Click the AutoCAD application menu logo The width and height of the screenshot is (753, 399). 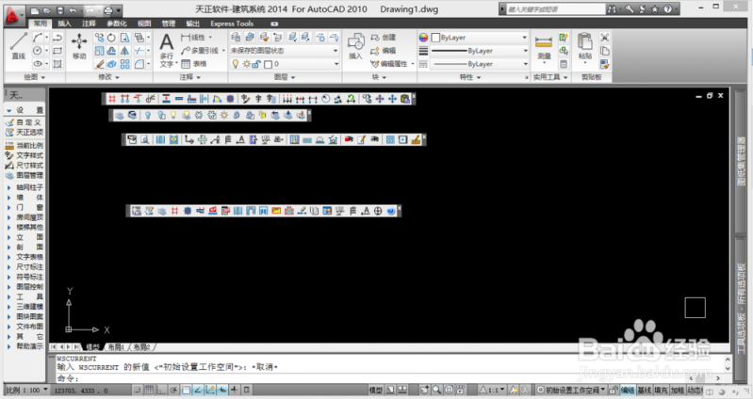[12, 15]
